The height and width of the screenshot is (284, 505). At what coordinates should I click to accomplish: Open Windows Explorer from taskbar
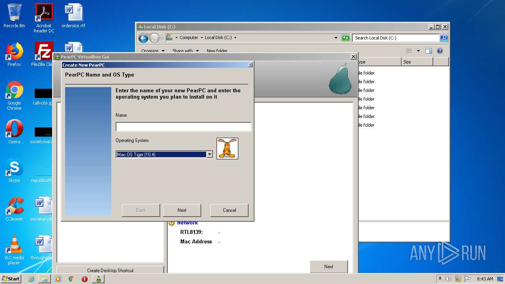point(45,279)
